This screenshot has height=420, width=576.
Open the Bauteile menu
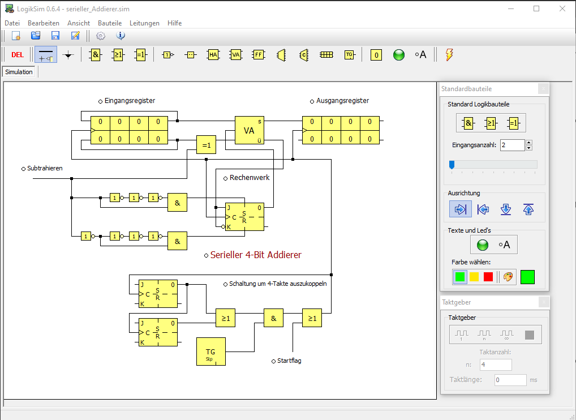tap(110, 23)
